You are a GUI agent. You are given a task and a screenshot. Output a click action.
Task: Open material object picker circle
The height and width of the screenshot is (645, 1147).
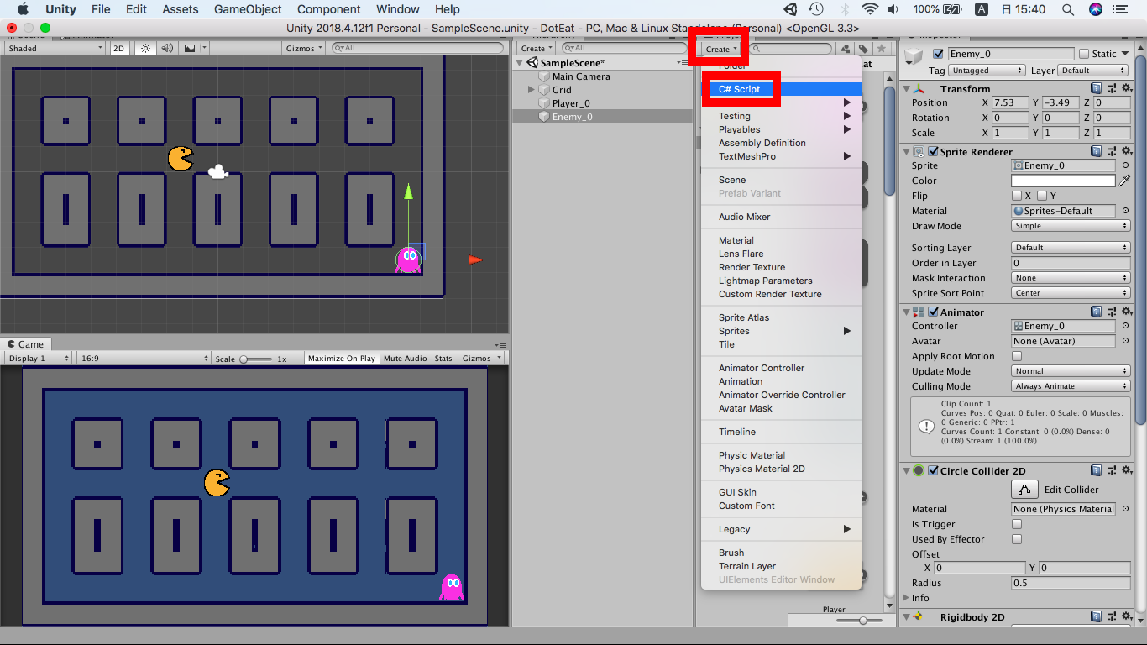pos(1125,211)
